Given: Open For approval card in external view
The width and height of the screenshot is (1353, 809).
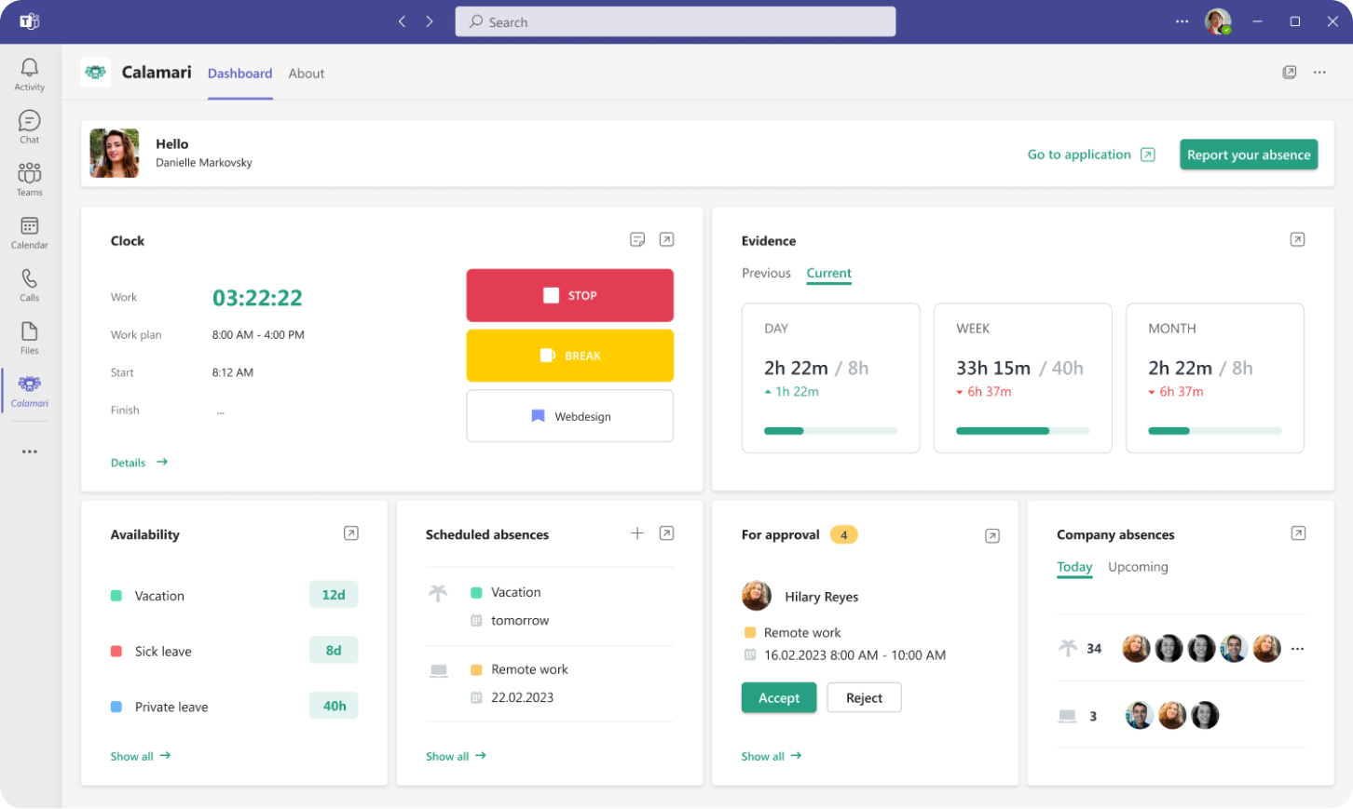Looking at the screenshot, I should pos(992,535).
